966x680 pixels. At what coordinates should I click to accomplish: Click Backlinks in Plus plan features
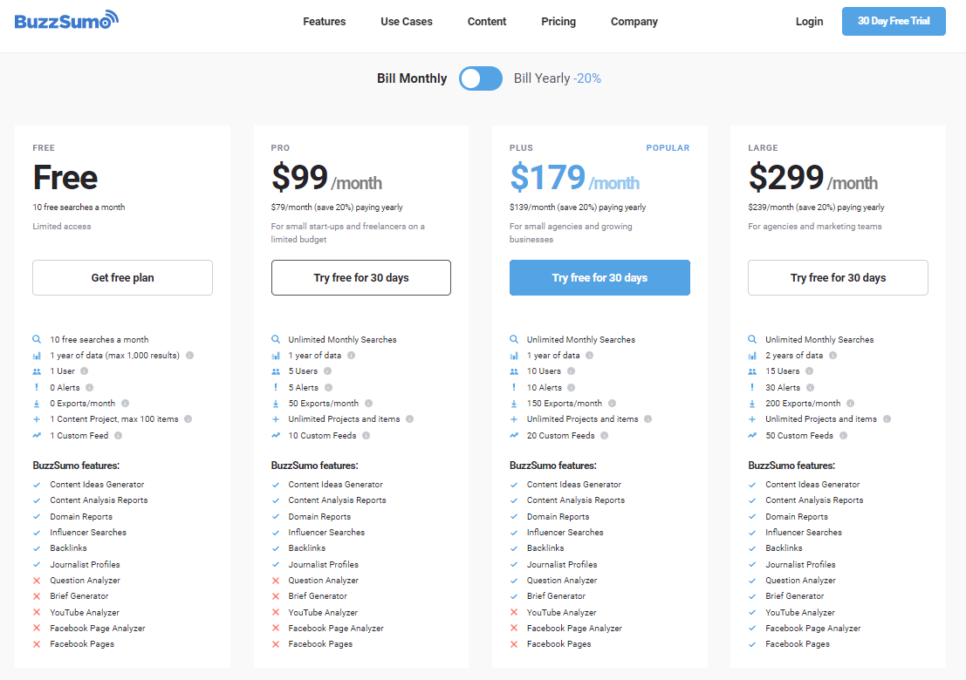point(545,547)
